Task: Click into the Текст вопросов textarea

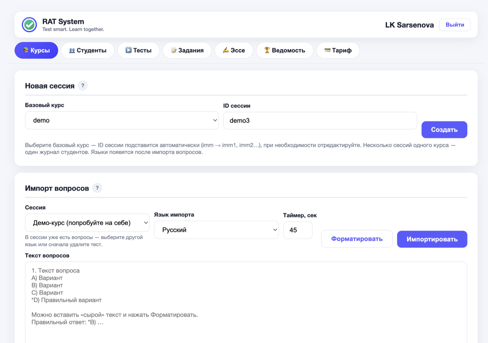Action: [246, 302]
